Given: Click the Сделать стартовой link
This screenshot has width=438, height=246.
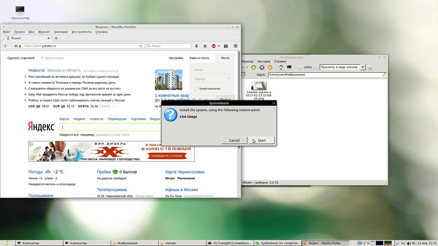Looking at the screenshot, I should point(21,58).
